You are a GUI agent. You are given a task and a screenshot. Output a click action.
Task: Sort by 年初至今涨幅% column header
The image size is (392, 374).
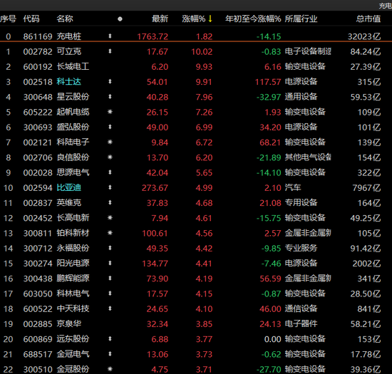pyautogui.click(x=253, y=19)
